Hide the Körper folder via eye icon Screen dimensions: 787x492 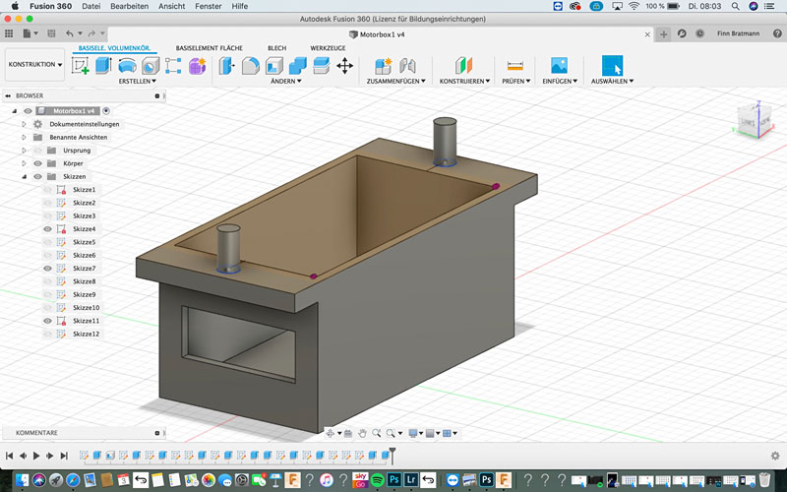(37, 163)
